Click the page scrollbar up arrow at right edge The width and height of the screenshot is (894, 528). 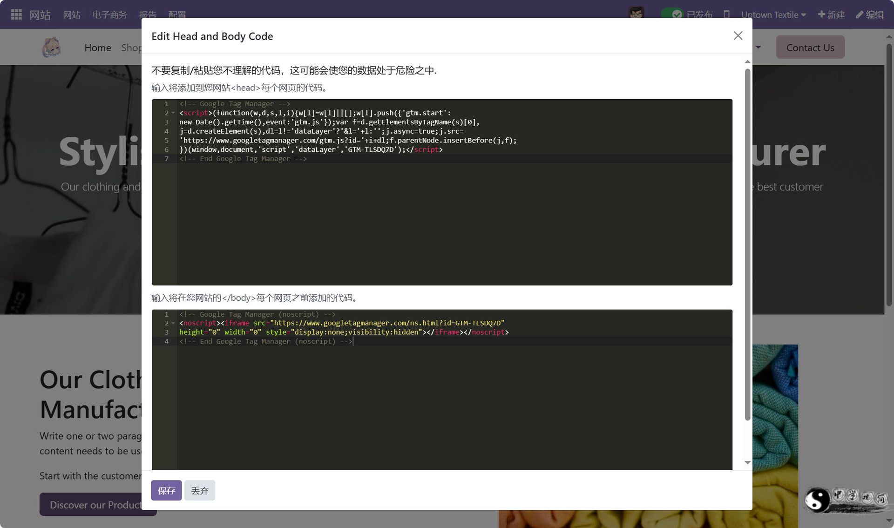click(x=889, y=36)
